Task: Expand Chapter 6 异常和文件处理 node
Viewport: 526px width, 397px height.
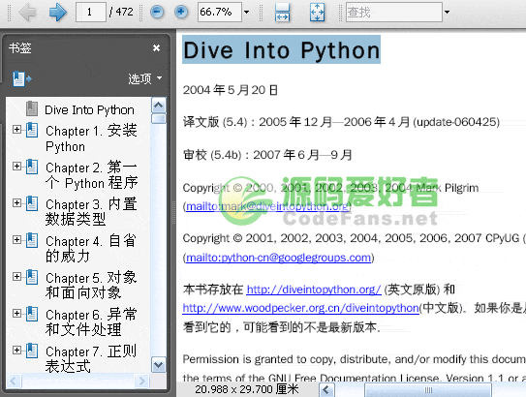Action: [16, 313]
